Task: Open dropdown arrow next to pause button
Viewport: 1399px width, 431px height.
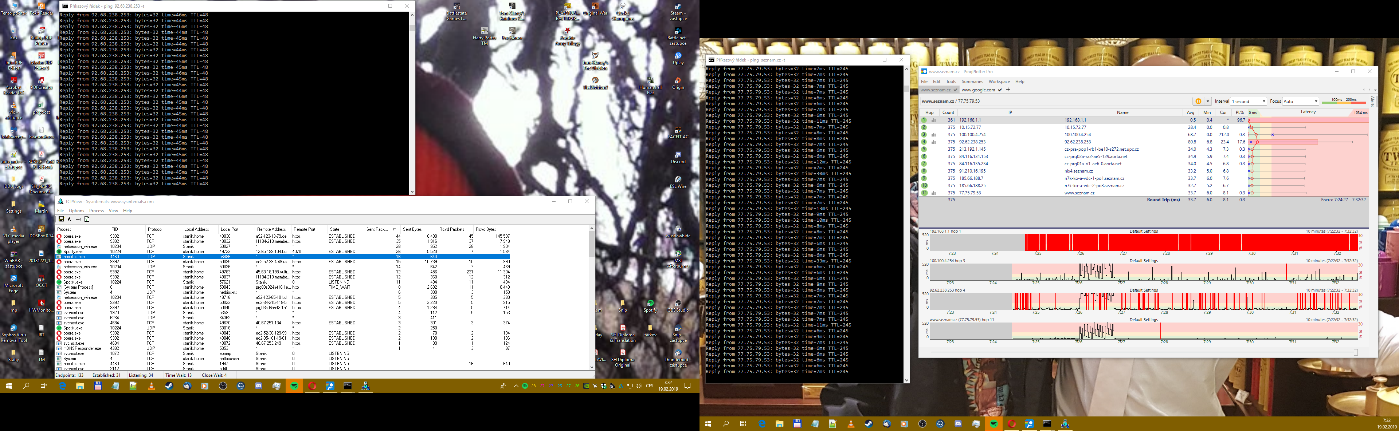Action: click(1208, 102)
